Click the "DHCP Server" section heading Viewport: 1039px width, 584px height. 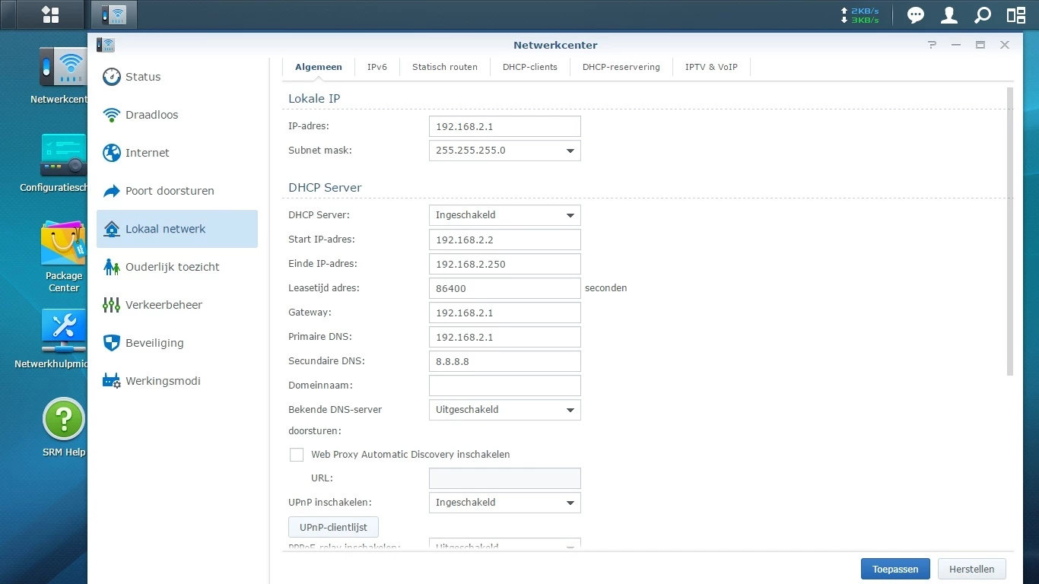(325, 188)
